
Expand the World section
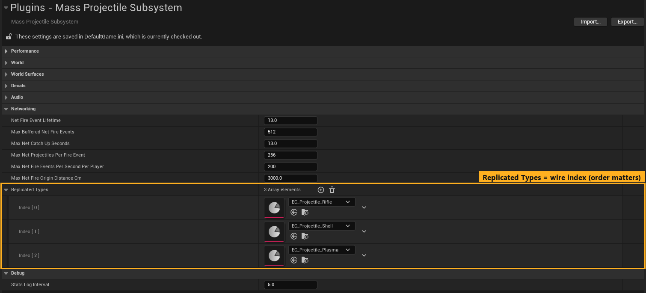pos(6,63)
